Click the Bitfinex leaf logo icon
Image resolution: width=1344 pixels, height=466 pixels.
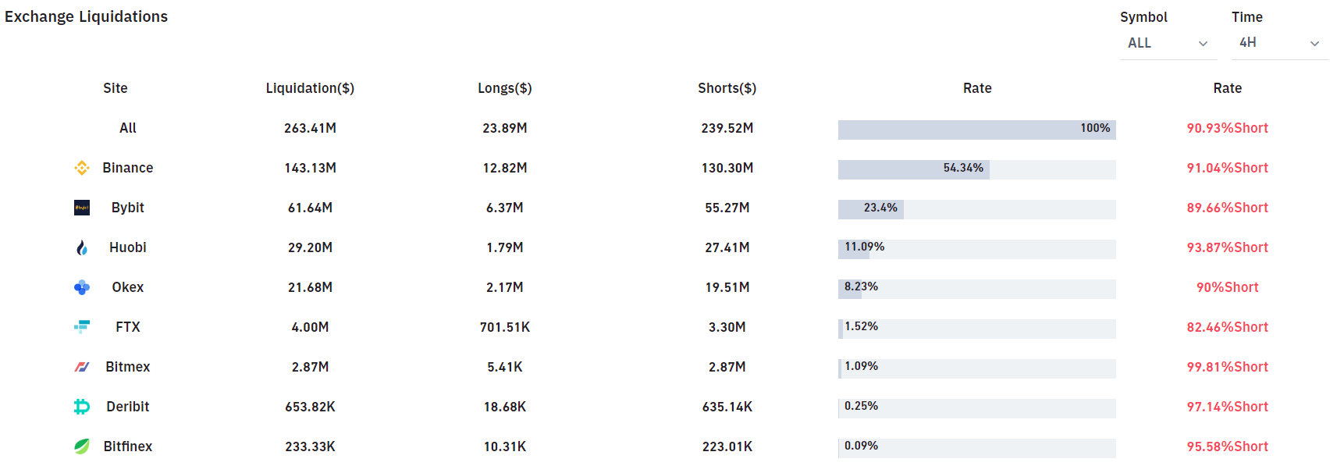(82, 446)
